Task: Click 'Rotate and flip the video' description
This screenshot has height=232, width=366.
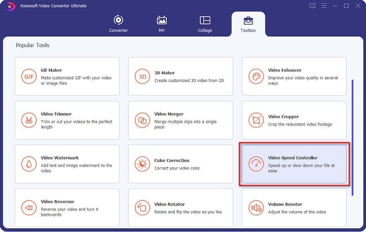Action: [x=188, y=212]
